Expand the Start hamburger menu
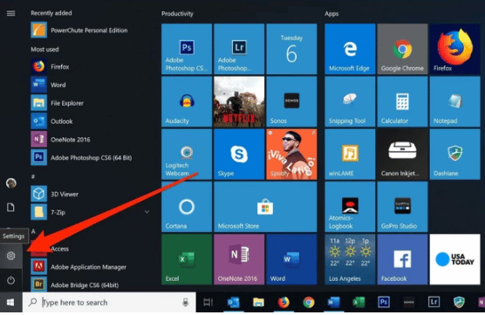The height and width of the screenshot is (315, 485). pyautogui.click(x=10, y=13)
